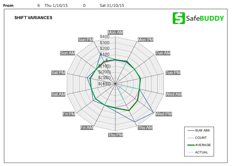Select the AVERAGE legend entry
This screenshot has height=166, width=249.
point(203,145)
